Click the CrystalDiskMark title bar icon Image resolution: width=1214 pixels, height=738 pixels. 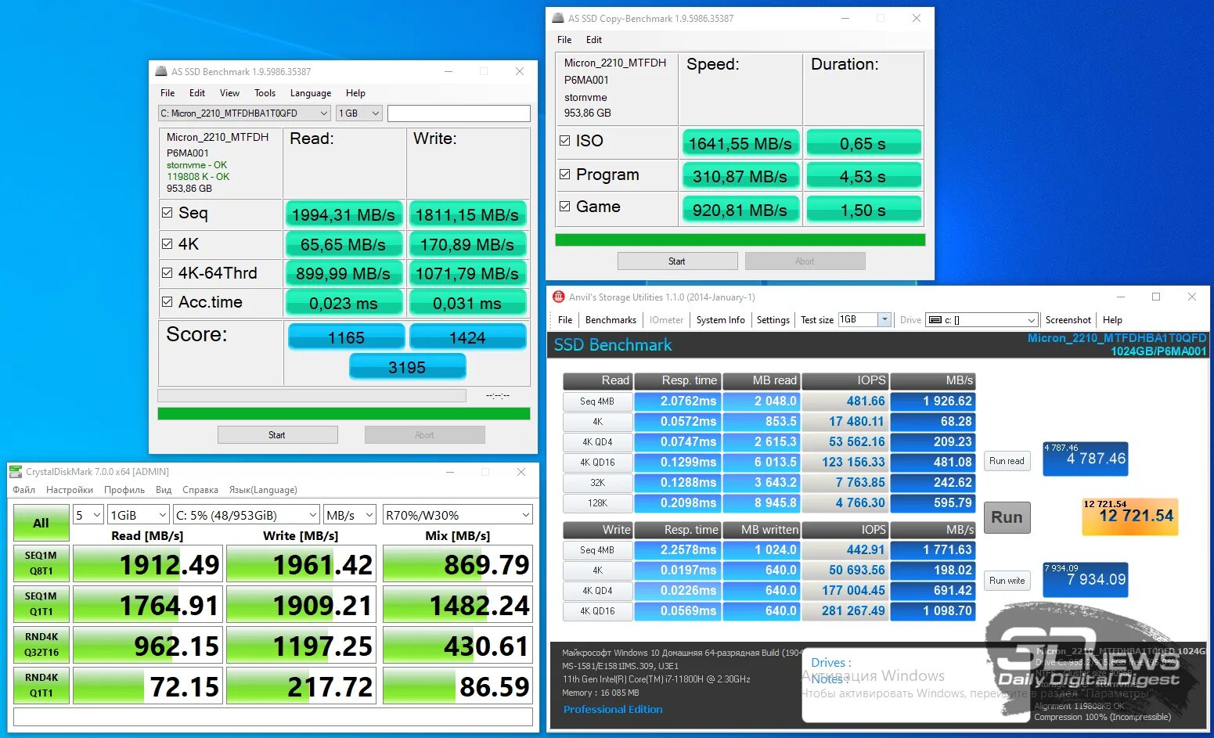point(16,471)
